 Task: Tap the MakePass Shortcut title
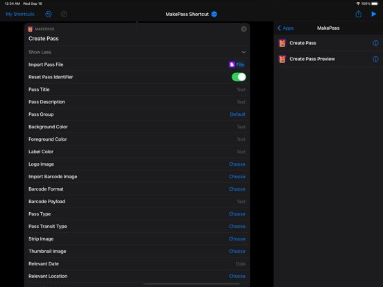[187, 14]
